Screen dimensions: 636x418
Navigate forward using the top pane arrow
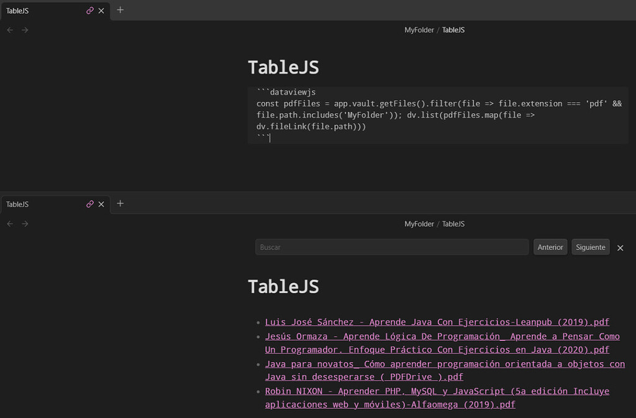coord(24,30)
